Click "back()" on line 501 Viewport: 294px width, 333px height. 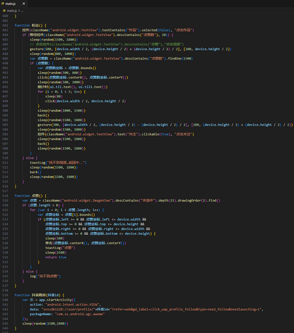tap(43, 115)
